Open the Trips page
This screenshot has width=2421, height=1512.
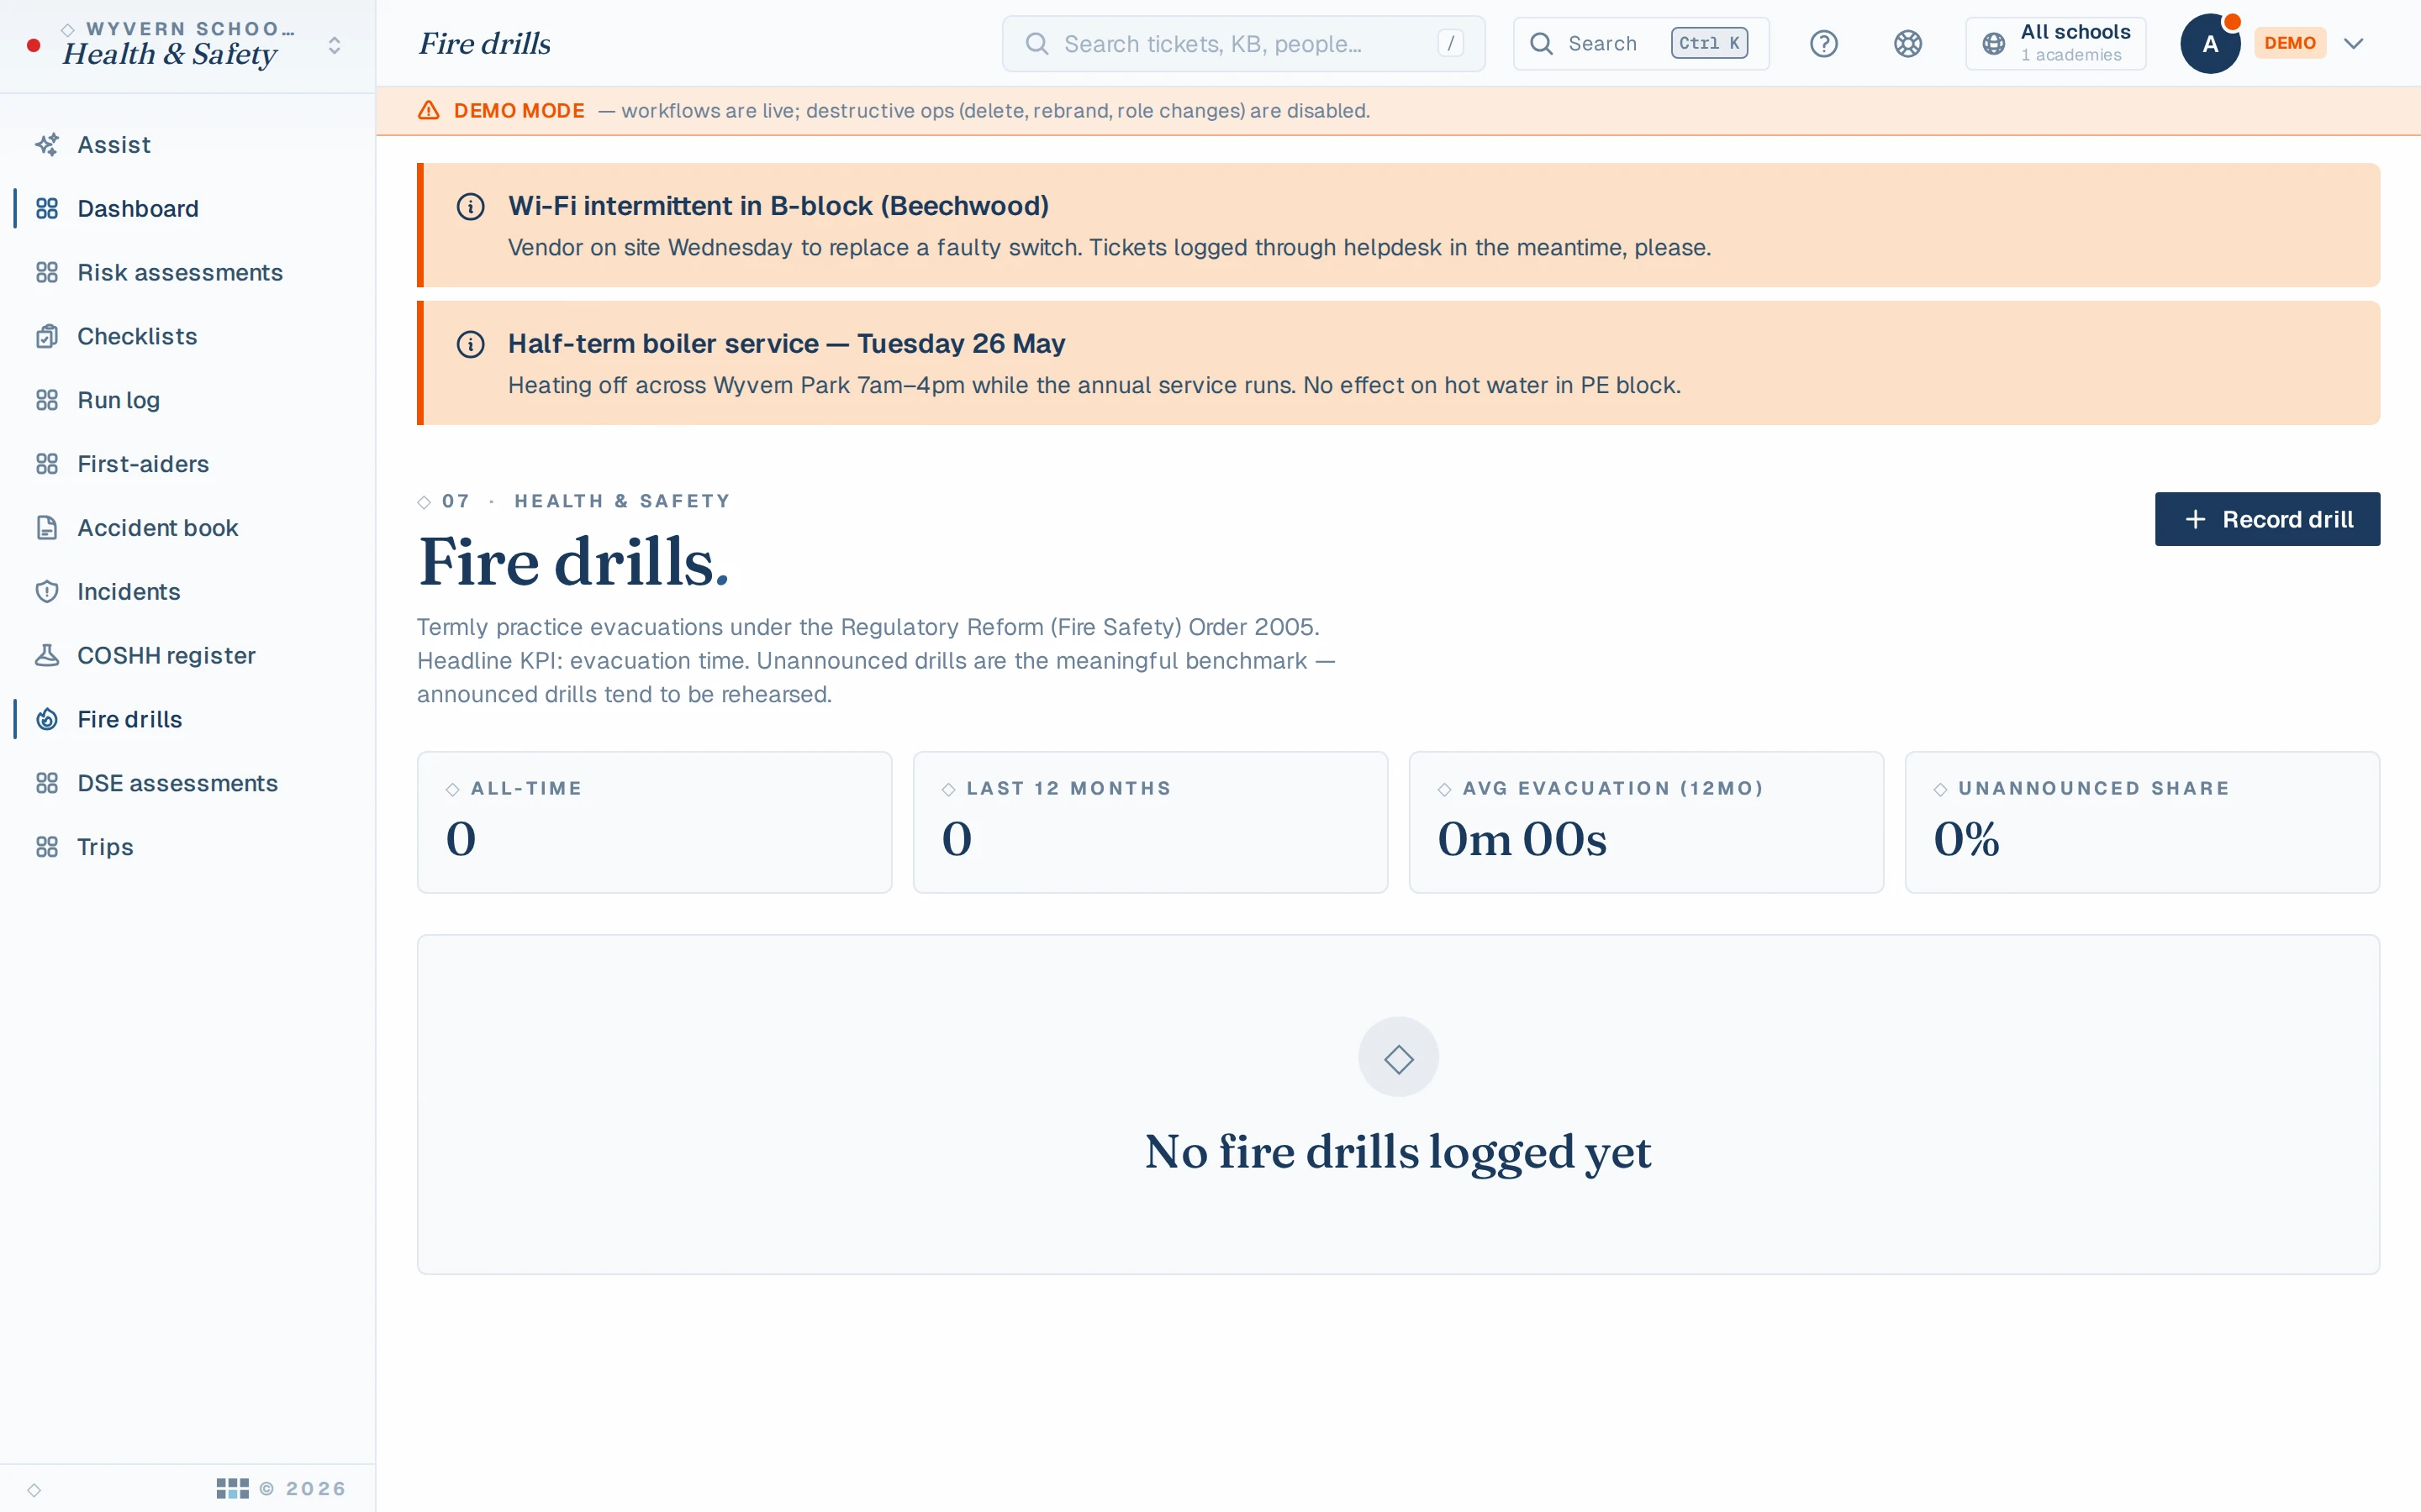click(x=187, y=847)
